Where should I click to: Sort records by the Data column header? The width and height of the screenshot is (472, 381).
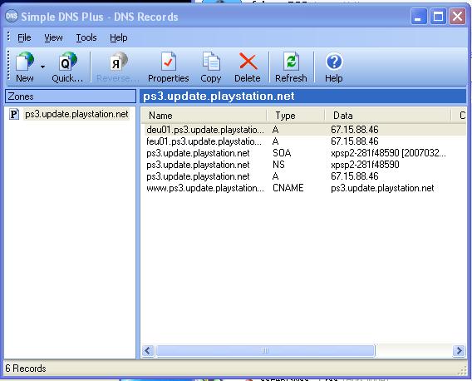[388, 116]
